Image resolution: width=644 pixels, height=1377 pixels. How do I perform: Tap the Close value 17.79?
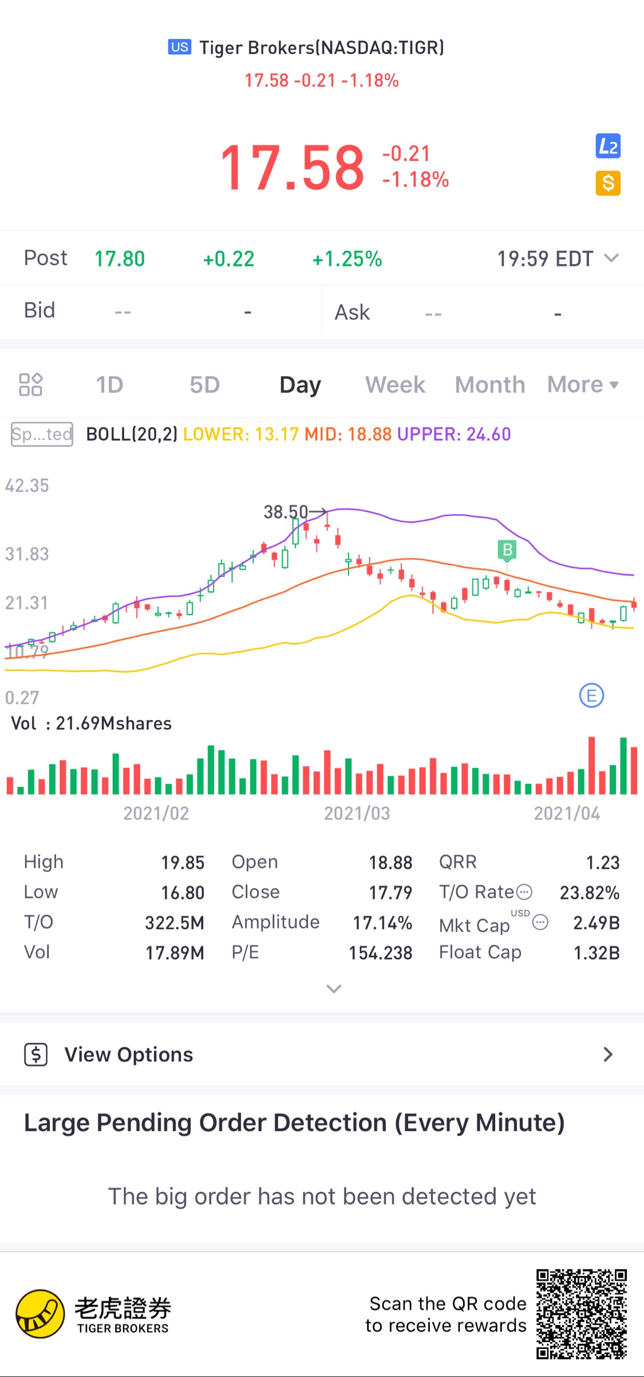coord(390,892)
